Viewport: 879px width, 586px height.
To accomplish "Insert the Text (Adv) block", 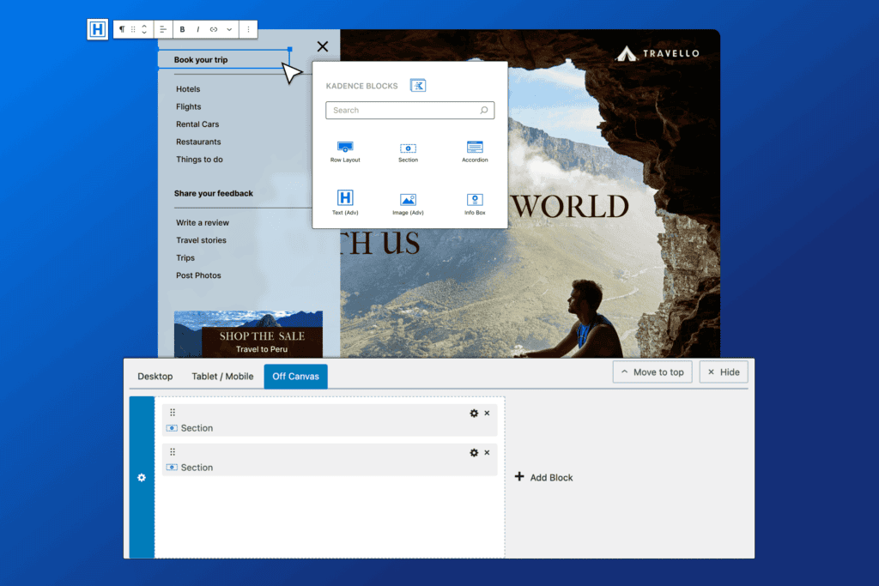I will click(345, 202).
